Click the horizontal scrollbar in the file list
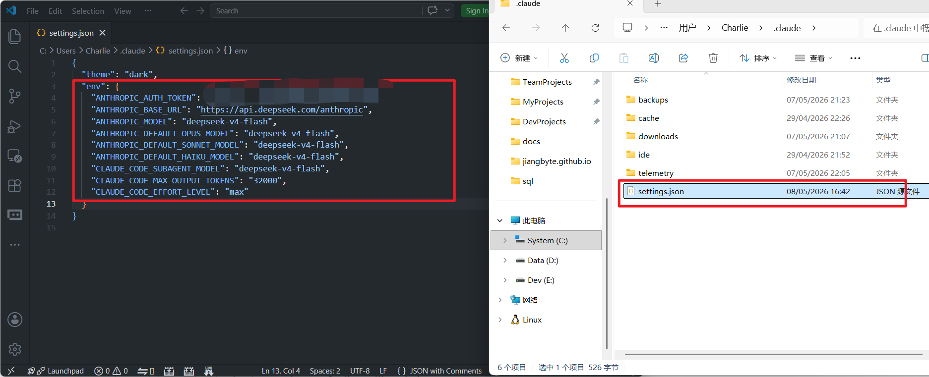 [x=773, y=354]
